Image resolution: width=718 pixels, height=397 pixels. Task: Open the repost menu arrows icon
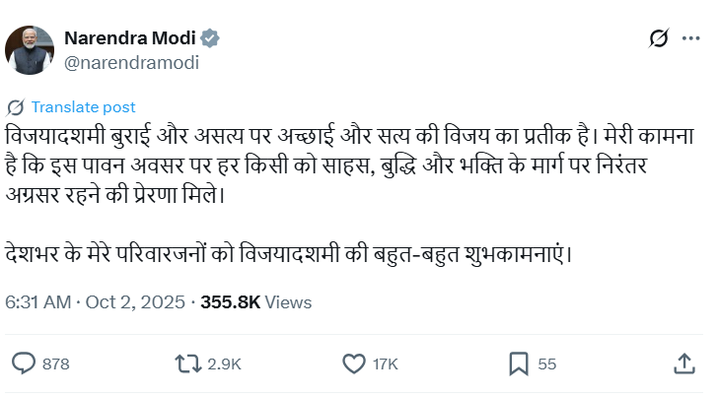click(186, 364)
